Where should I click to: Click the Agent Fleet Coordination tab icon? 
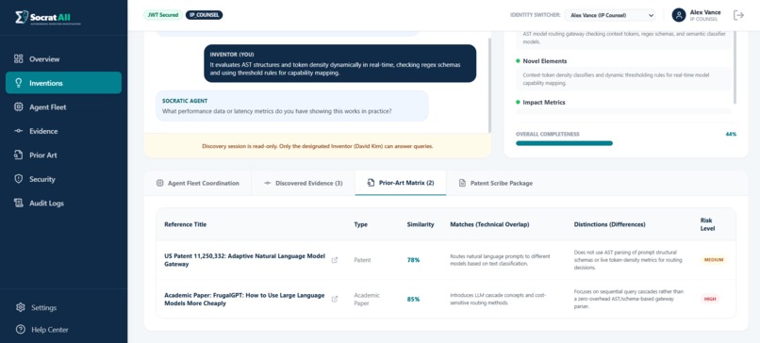160,183
